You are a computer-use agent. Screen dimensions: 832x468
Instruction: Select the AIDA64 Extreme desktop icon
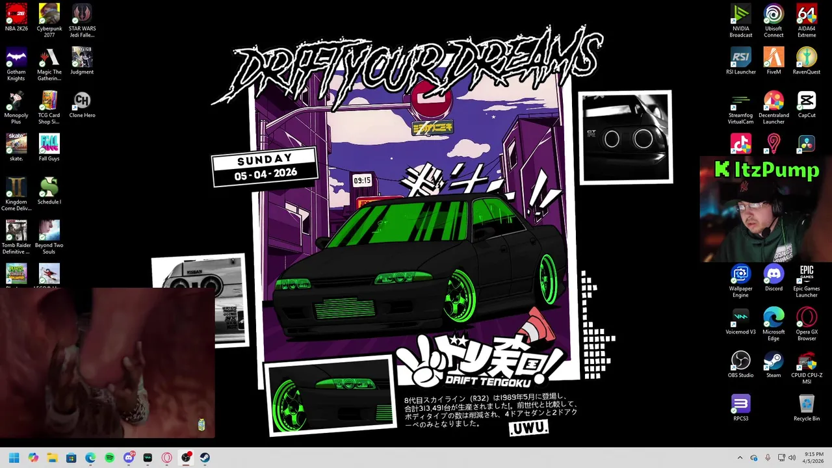click(807, 21)
